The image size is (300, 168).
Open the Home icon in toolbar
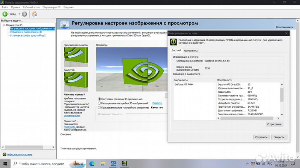[34, 14]
